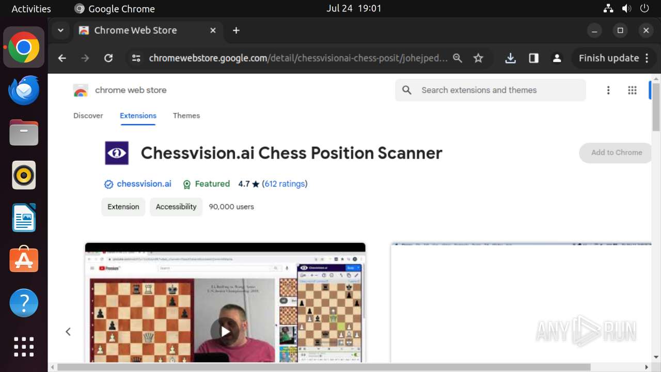The image size is (661, 372).
Task: Open the Files manager in dock
Action: pyautogui.click(x=24, y=133)
